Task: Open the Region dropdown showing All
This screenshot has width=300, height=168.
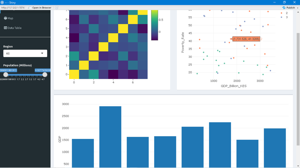Action: (x=25, y=53)
